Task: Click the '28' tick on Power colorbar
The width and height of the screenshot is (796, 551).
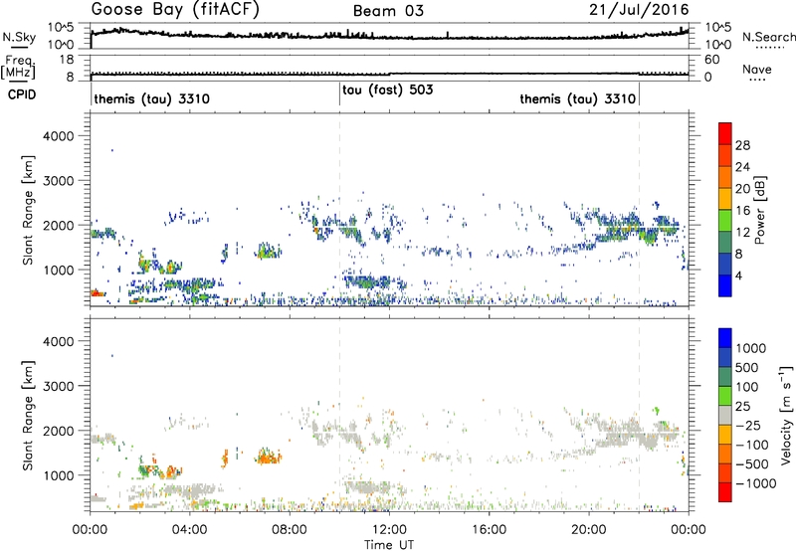Action: click(742, 145)
